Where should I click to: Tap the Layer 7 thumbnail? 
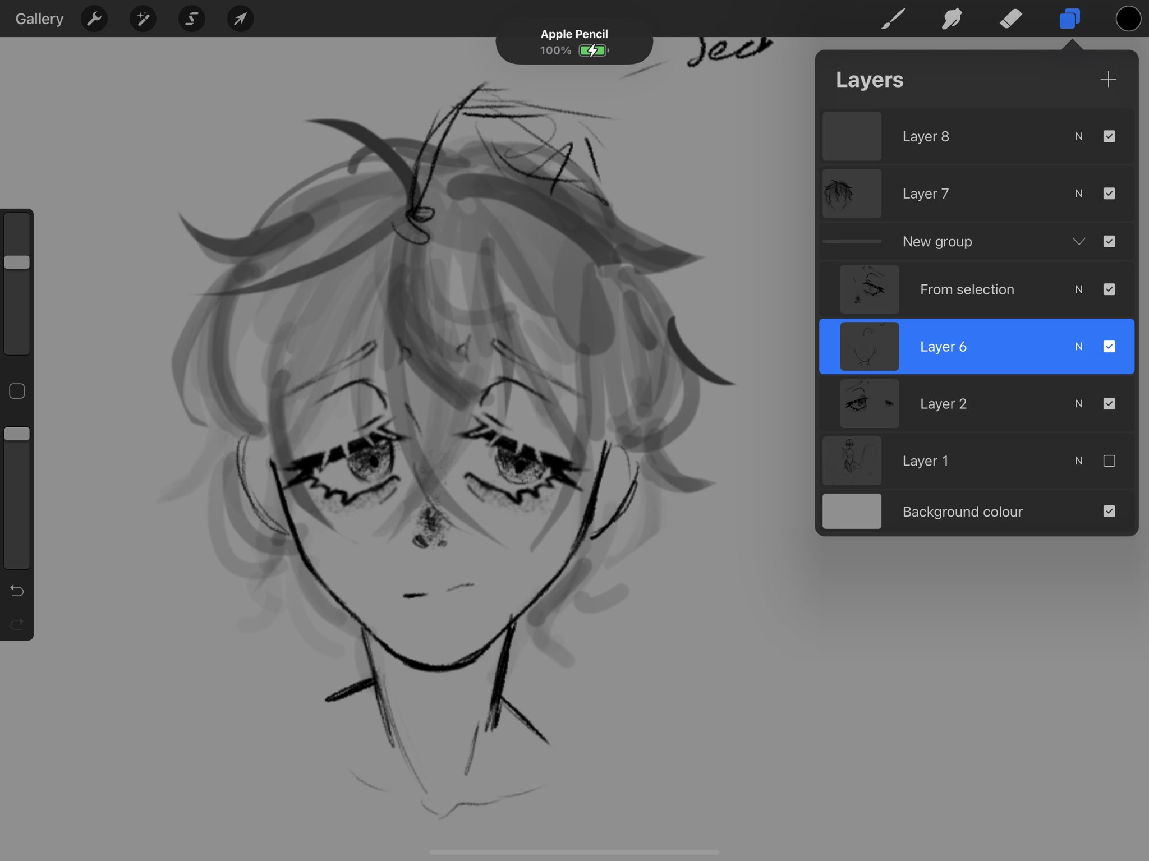pos(851,194)
